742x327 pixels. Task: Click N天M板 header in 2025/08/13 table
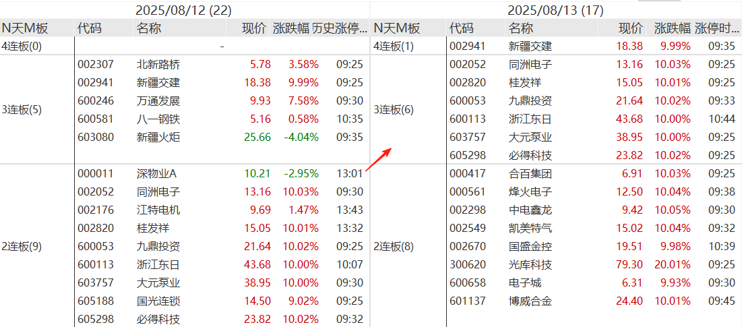[397, 28]
